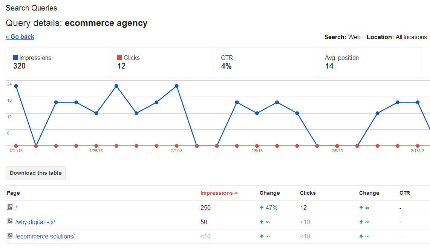Toggle the Clicks metric panel
This screenshot has height=249, width=430.
(160, 62)
